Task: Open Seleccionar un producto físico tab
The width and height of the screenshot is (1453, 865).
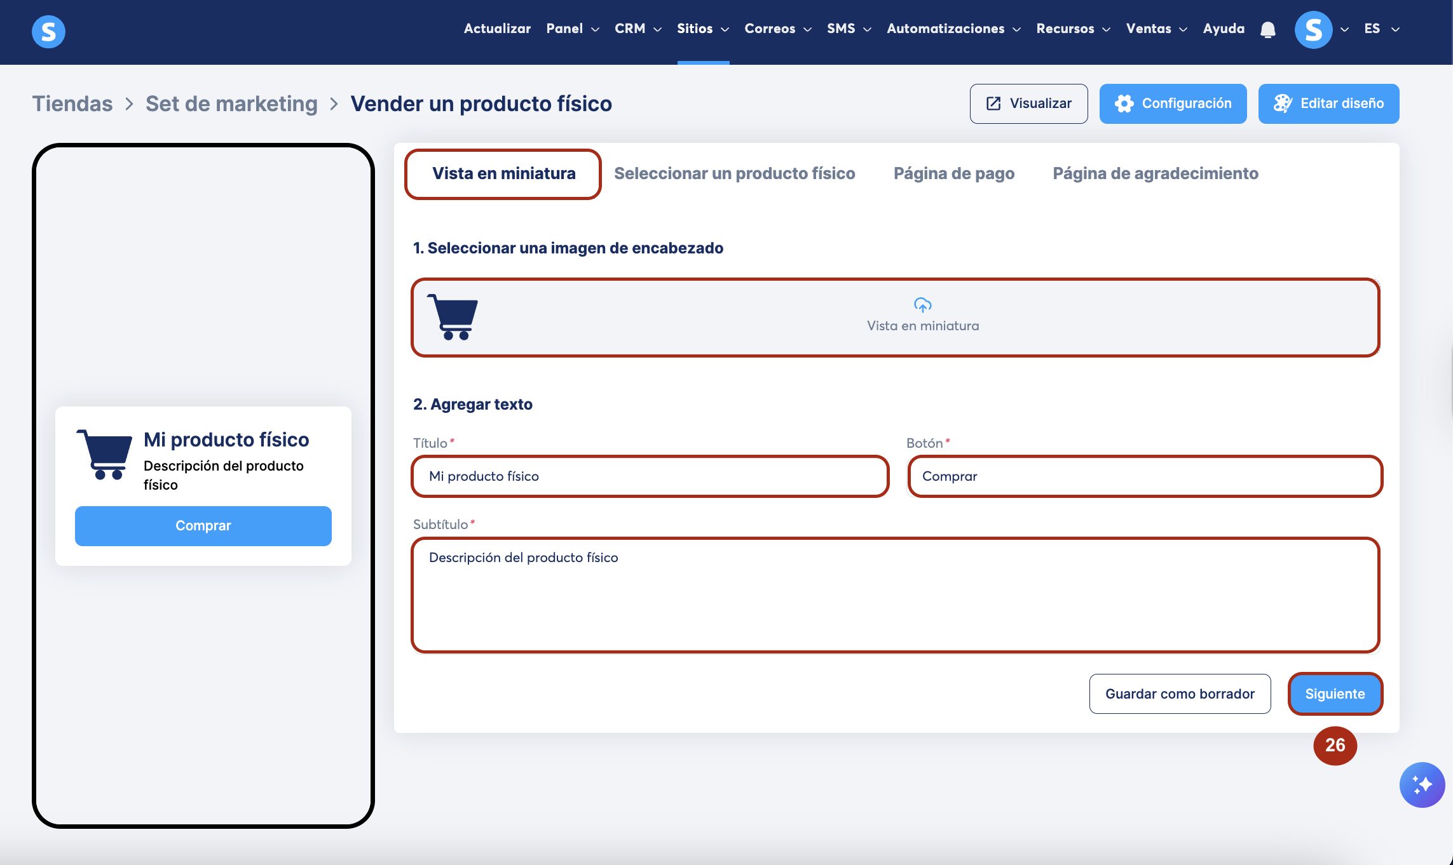Action: [734, 173]
